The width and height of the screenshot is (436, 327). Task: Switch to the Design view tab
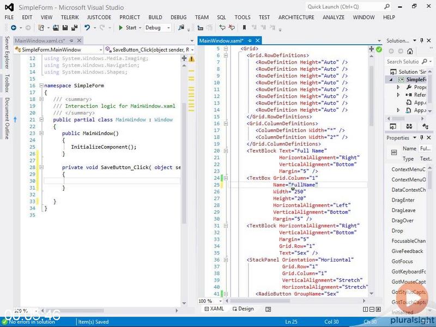click(x=243, y=308)
